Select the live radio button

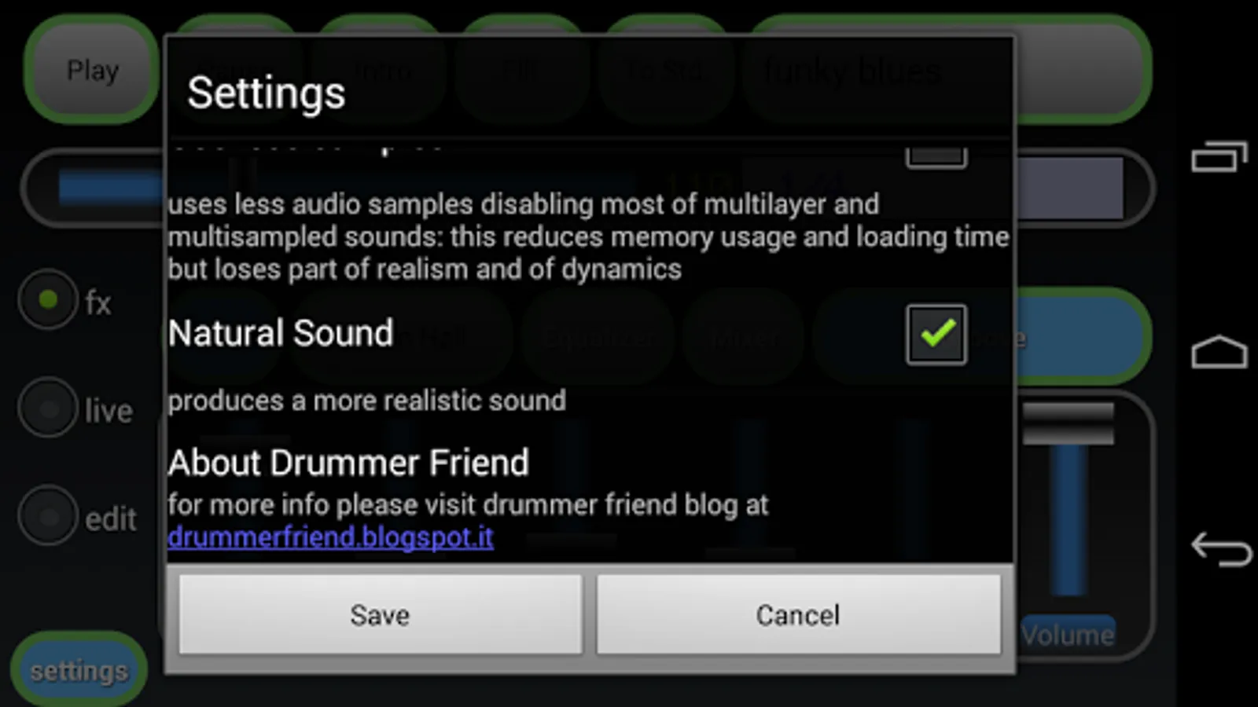coord(49,408)
